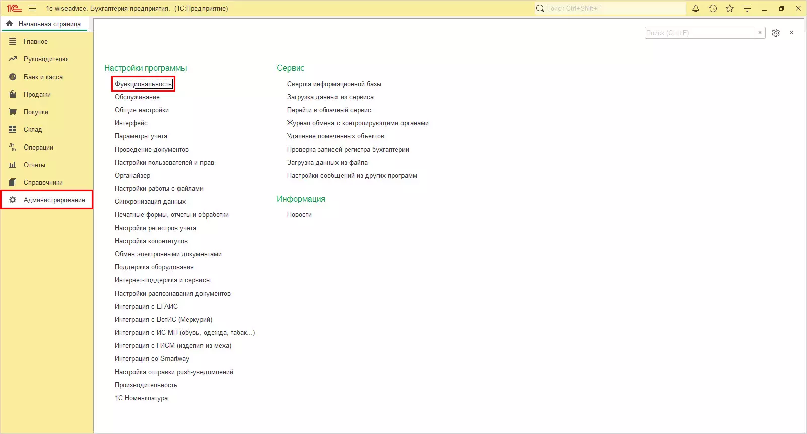The image size is (807, 434).
Task: Open Удаление помеченных объектов
Action: pos(335,136)
